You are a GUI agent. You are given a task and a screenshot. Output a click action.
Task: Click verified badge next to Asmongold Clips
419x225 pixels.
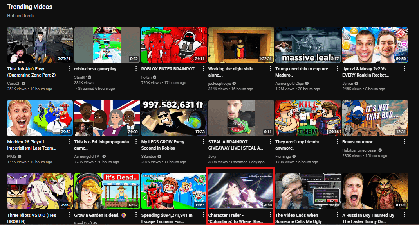click(x=307, y=84)
